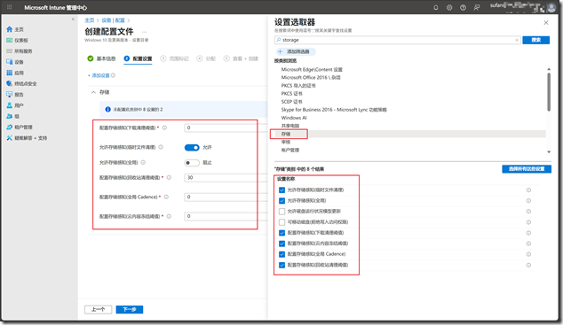Click the select-all-settings blue button
The width and height of the screenshot is (563, 325).
(x=527, y=169)
